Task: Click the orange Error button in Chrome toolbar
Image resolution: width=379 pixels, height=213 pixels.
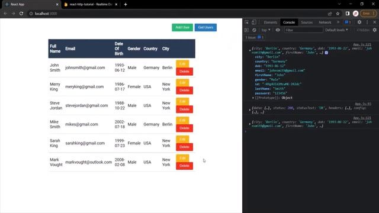Action: pyautogui.click(x=368, y=14)
